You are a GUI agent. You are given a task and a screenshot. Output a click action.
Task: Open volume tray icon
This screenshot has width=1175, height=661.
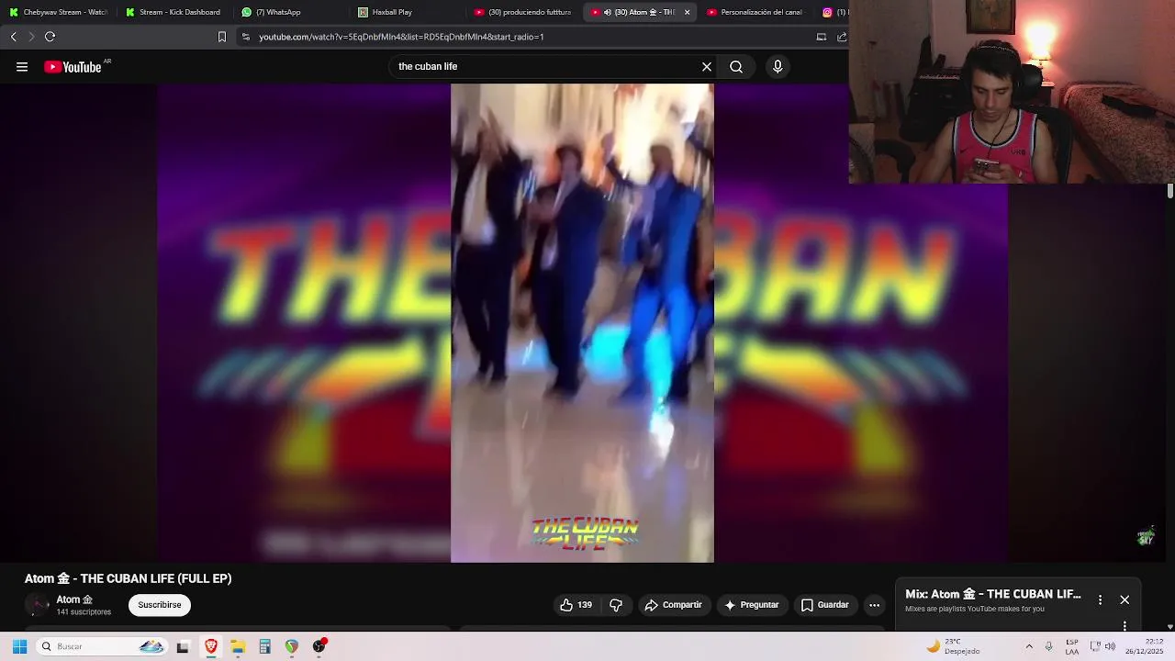tap(1110, 646)
